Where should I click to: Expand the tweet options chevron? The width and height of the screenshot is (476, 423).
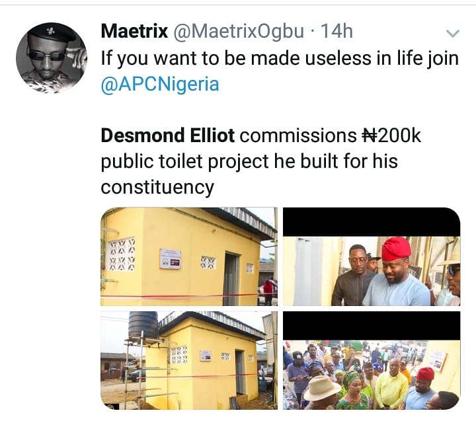[x=453, y=33]
